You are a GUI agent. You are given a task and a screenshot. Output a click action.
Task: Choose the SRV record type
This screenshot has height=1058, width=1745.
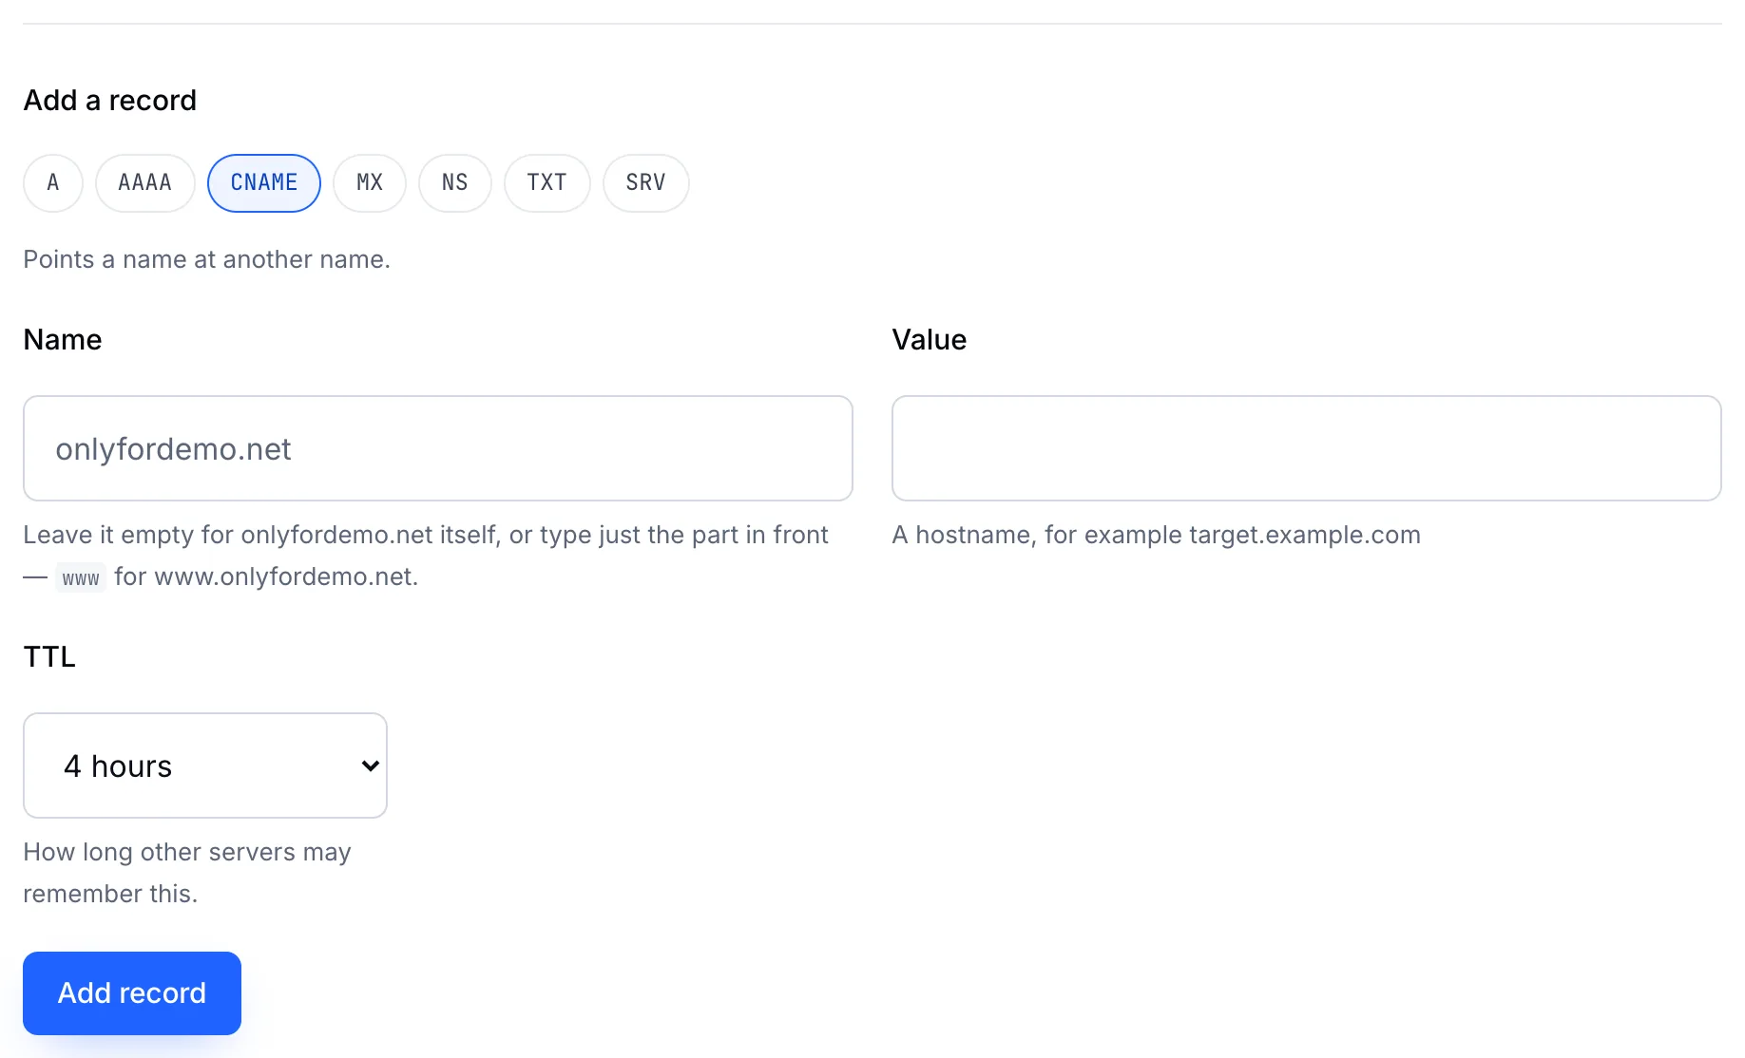645,182
